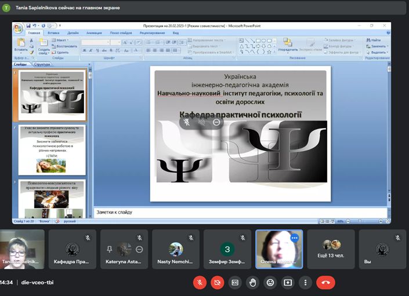Click the Заметки к слайду notes field
Image resolution: width=409 pixels, height=296 pixels.
(240, 213)
